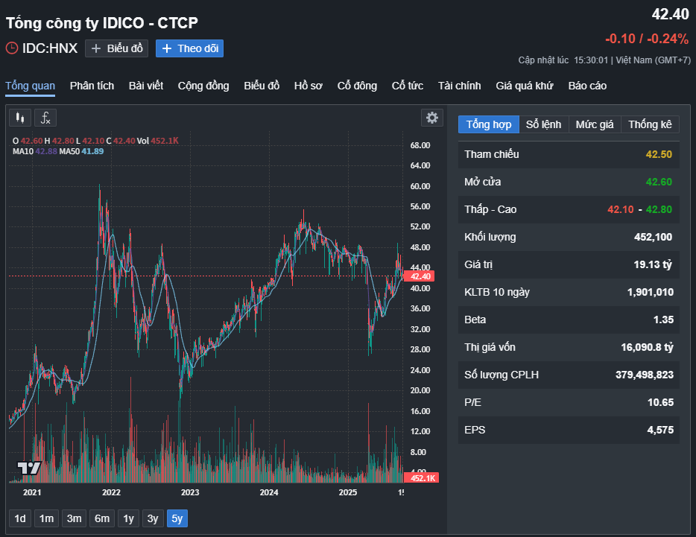
Task: Click the Beta value 1.35
Action: point(663,320)
